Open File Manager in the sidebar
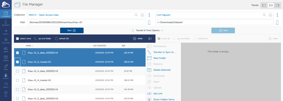The width and height of the screenshot is (283, 101). [6, 14]
